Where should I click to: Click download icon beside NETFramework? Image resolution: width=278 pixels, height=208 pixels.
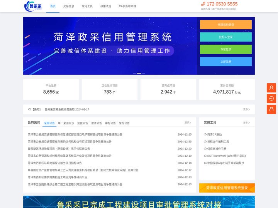coord(205,156)
